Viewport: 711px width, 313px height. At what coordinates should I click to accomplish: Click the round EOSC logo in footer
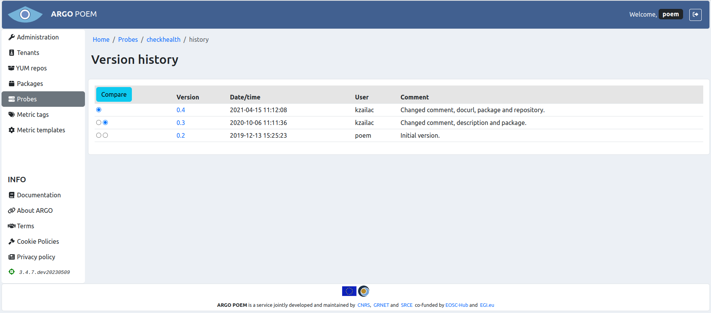click(x=363, y=291)
